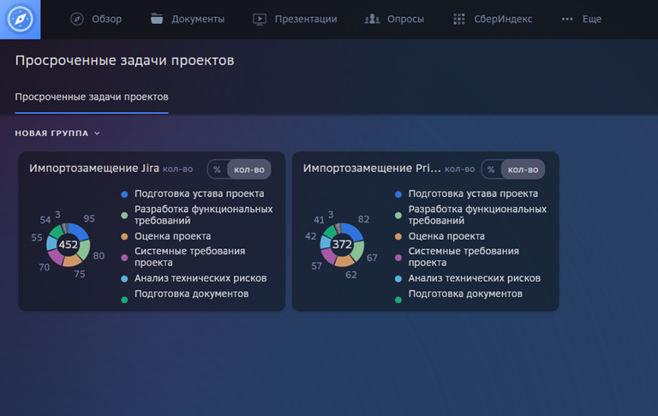The image size is (658, 416).
Task: Click light-green Разработка функциональных swatch in Pri... legend
Action: point(398,215)
